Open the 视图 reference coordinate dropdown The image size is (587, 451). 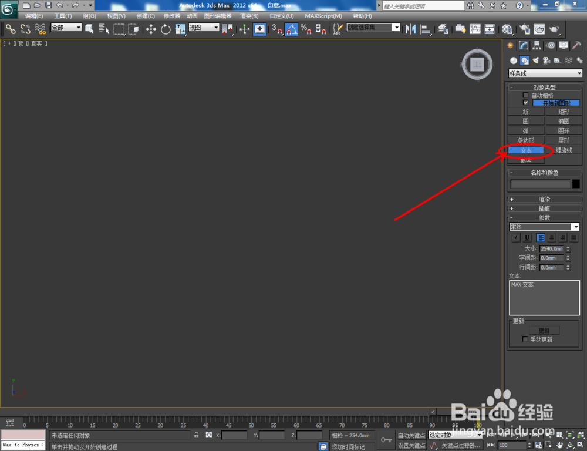(204, 28)
